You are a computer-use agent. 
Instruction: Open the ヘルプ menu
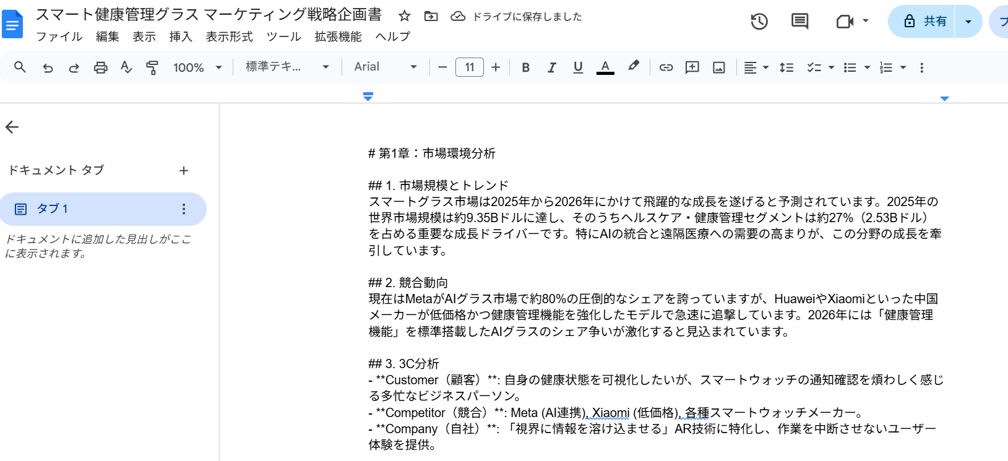click(393, 37)
